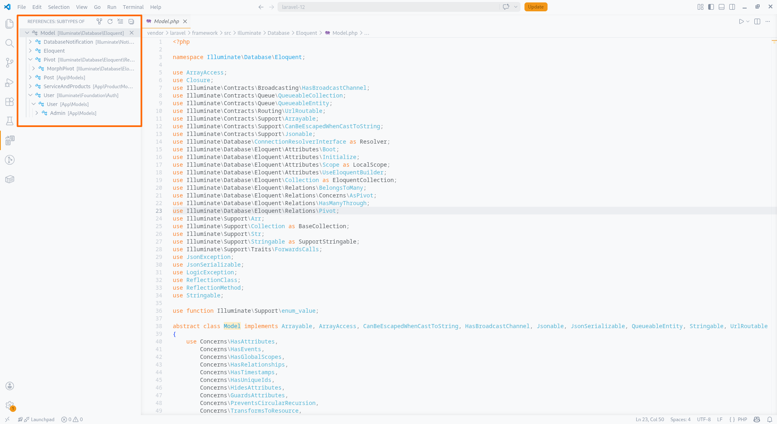Run the PHP file with the play icon
The image size is (777, 424).
(741, 21)
